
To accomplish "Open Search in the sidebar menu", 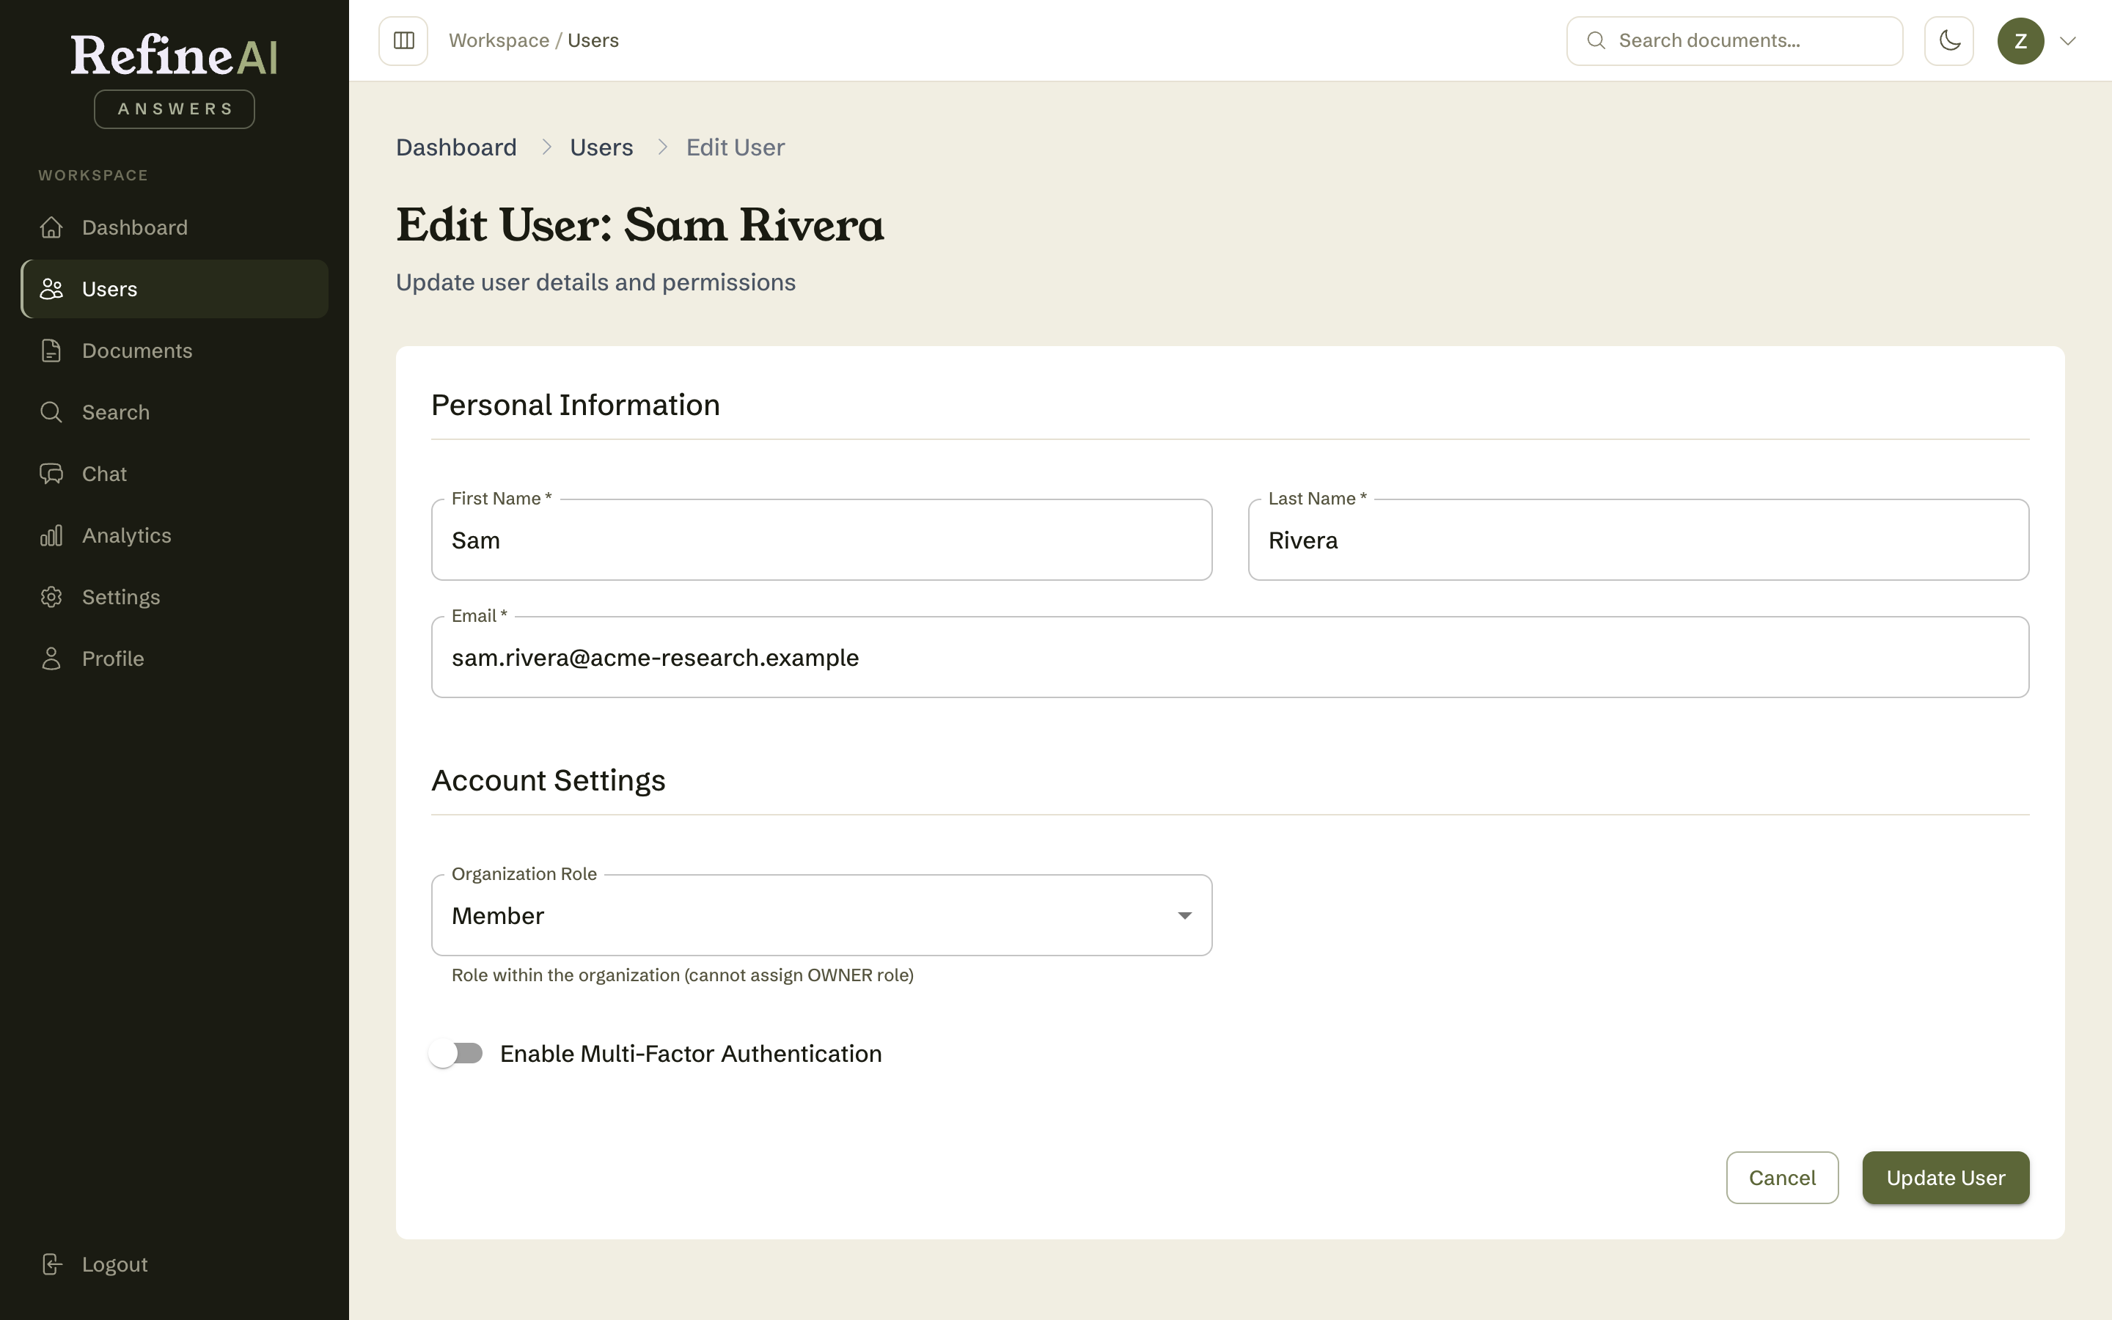I will point(175,412).
